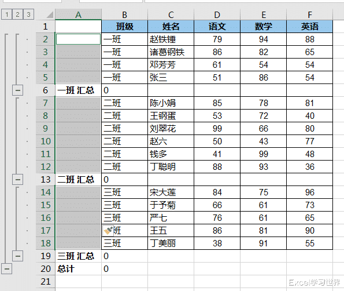Select cell 三班 汇总
Screen dimensions: 344x291
(78, 256)
